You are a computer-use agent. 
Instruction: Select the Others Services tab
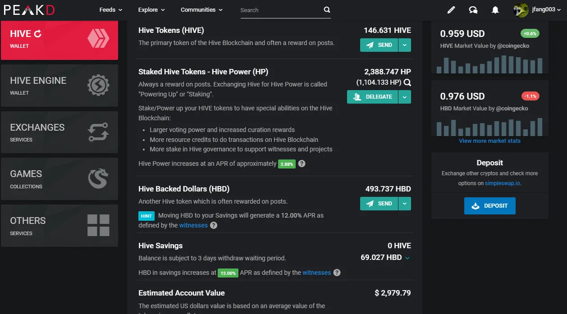[59, 226]
